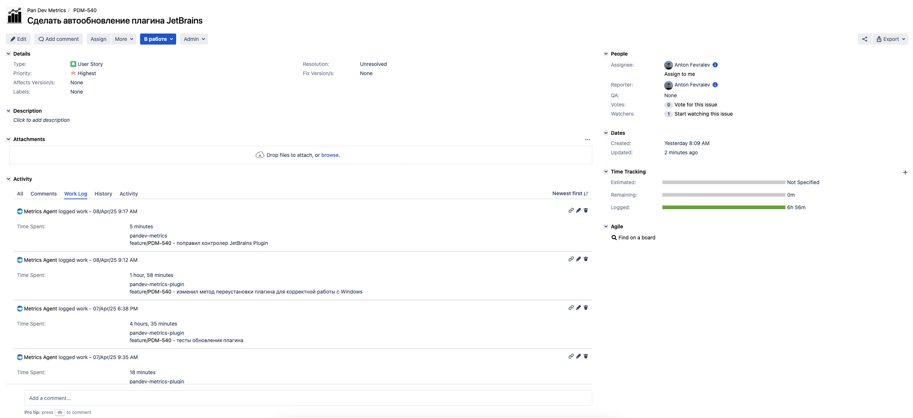
Task: Delete the 6:38 PM work log entry
Action: pos(586,308)
